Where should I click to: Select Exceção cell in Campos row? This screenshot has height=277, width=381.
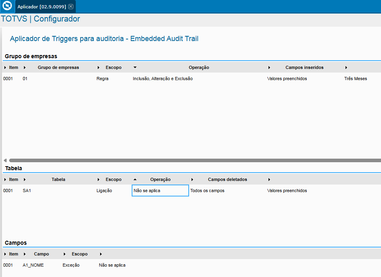point(71,265)
